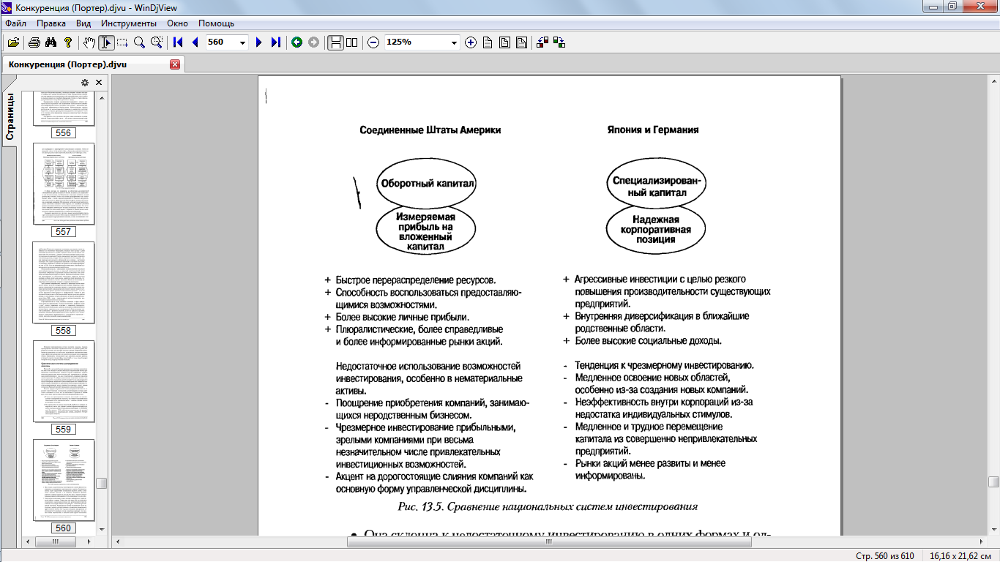The image size is (1000, 562).
Task: Open a file with the folder icon
Action: (x=13, y=42)
